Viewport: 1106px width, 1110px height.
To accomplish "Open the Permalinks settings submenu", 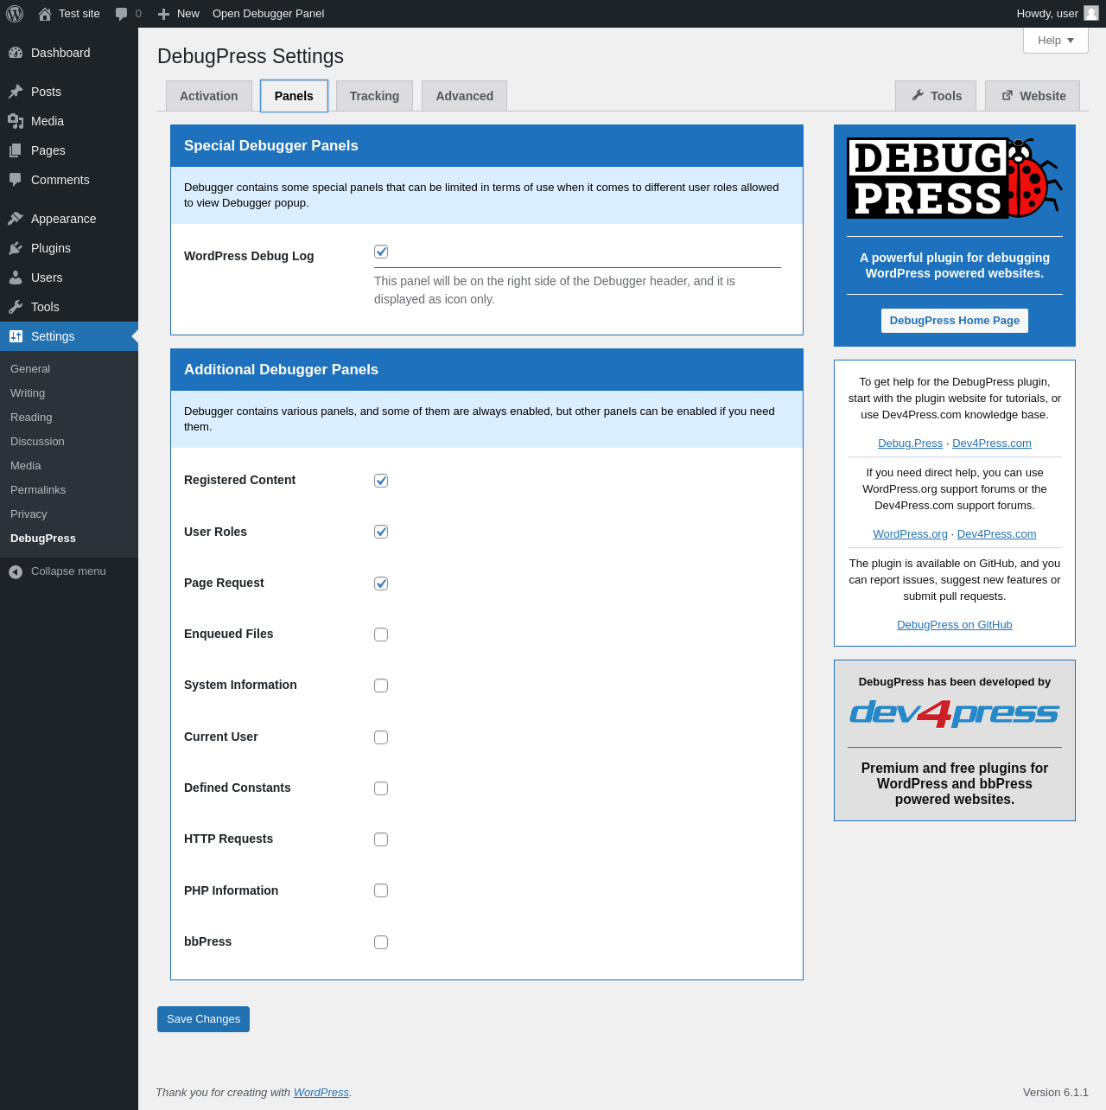I will click(x=69, y=489).
